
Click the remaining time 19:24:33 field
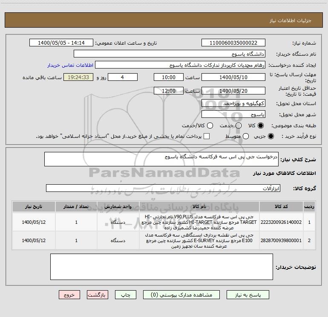78,77
